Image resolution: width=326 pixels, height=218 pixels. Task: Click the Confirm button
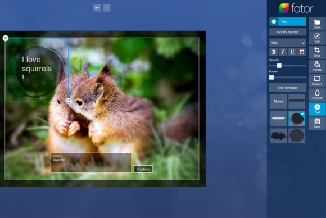coord(143,169)
